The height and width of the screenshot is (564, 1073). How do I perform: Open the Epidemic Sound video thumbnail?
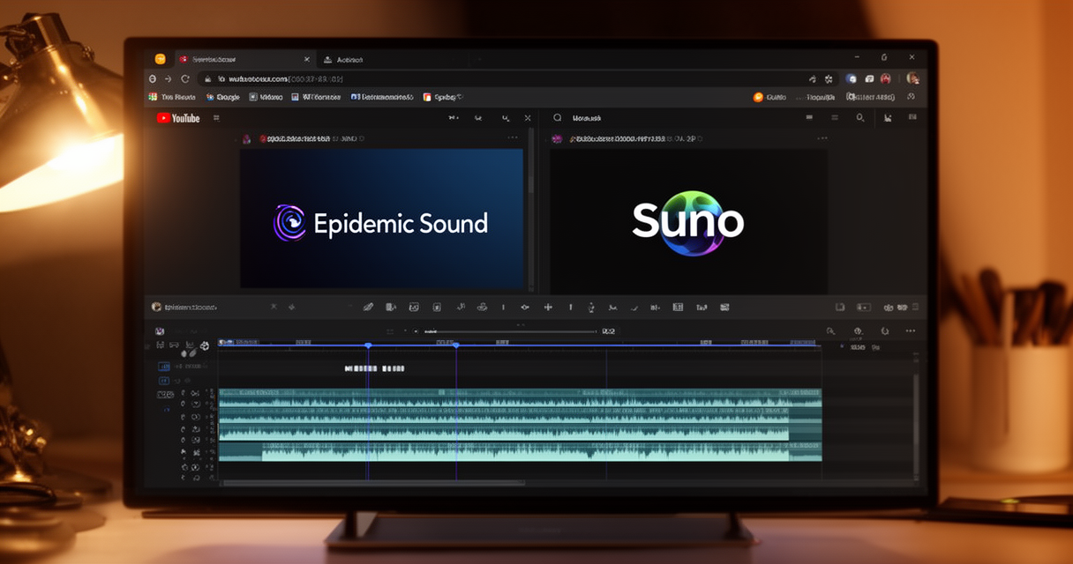(382, 219)
